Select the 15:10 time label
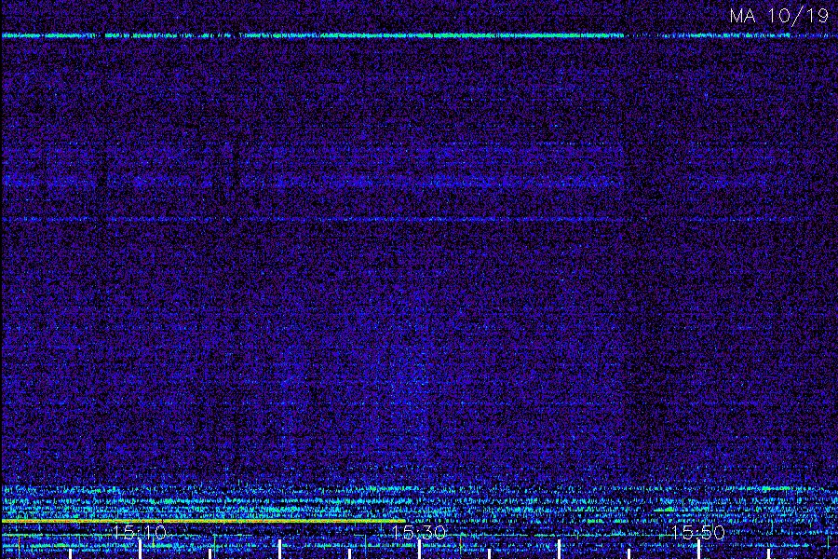 (140, 532)
